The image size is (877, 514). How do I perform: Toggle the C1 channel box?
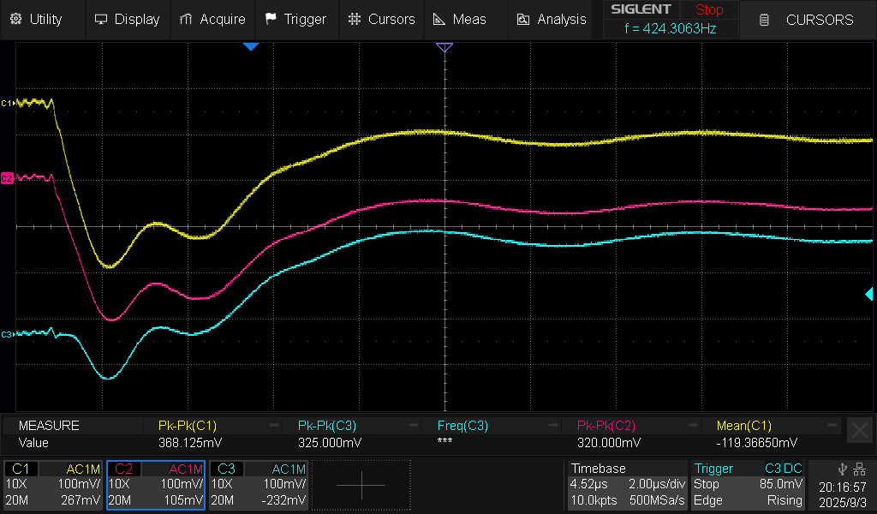[x=54, y=485]
